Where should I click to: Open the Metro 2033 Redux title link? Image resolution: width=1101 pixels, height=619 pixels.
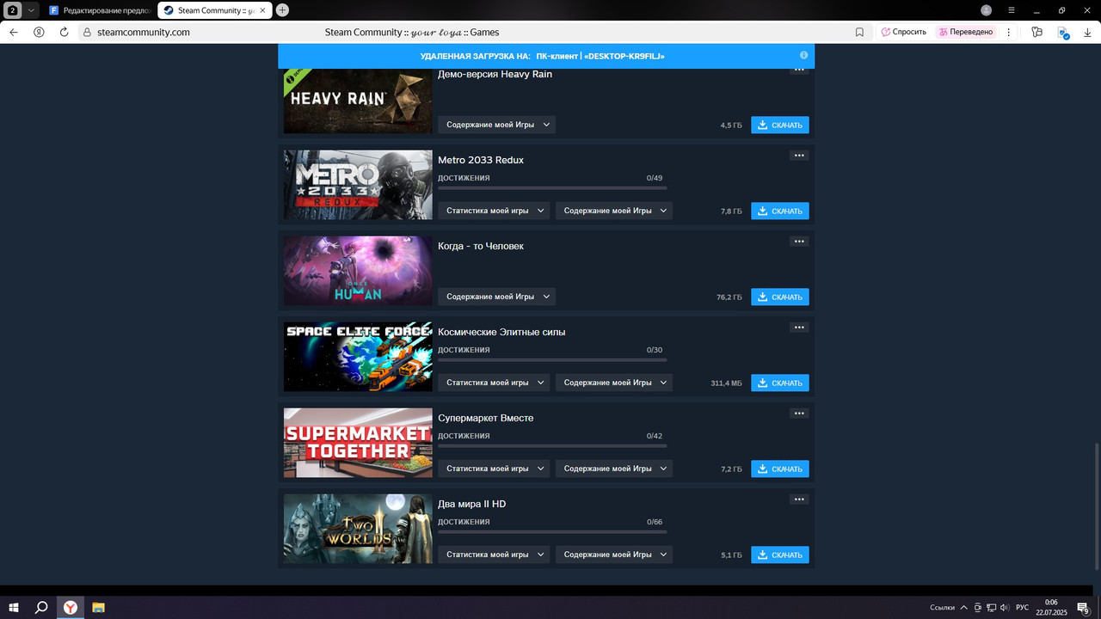coord(481,160)
